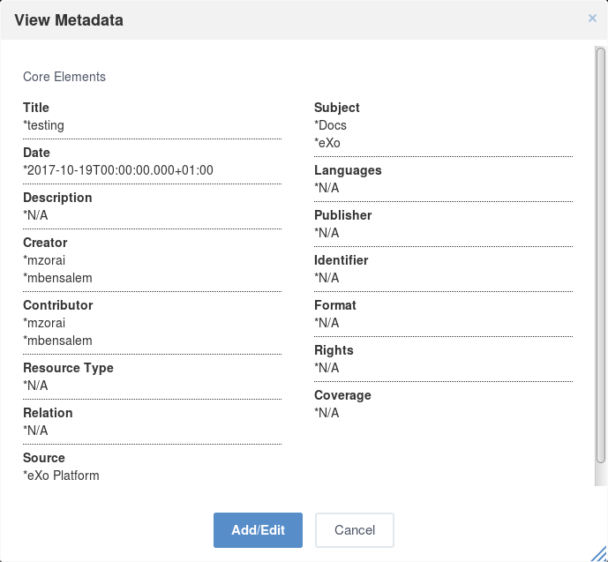Click the Publisher field label

point(342,215)
